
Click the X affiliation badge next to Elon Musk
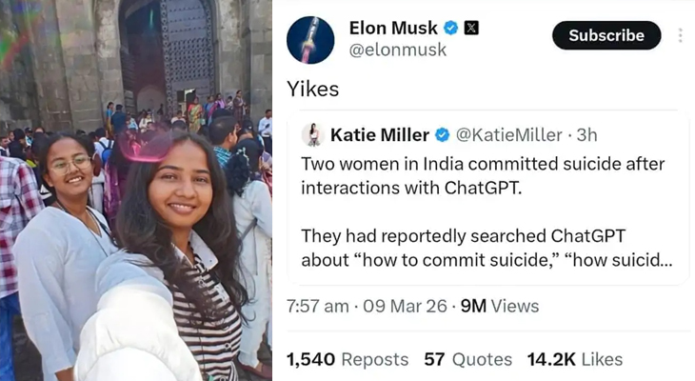pyautogui.click(x=470, y=28)
